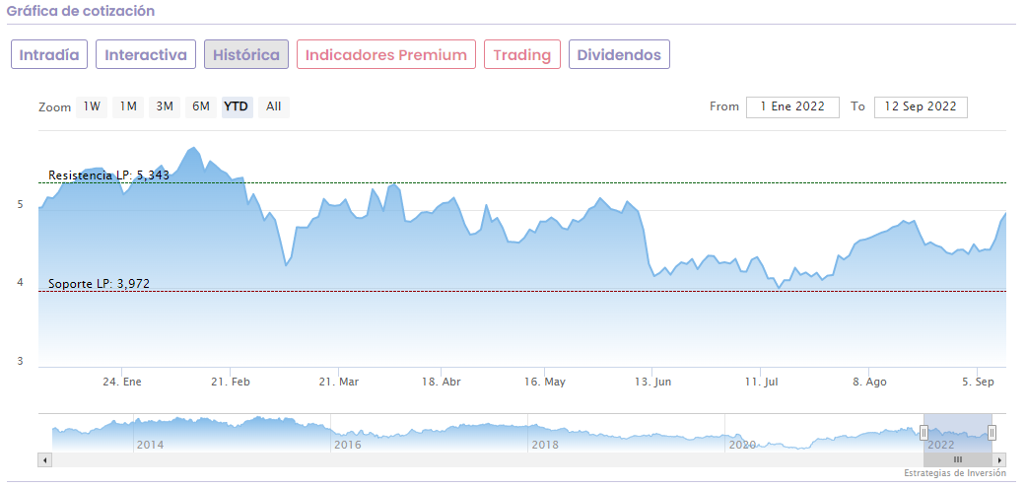This screenshot has width=1026, height=489.
Task: Click the From date field
Action: tap(792, 106)
